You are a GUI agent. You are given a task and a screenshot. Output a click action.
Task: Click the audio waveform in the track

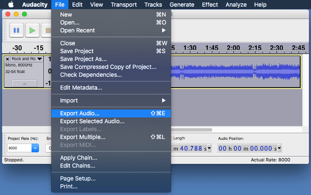click(236, 72)
